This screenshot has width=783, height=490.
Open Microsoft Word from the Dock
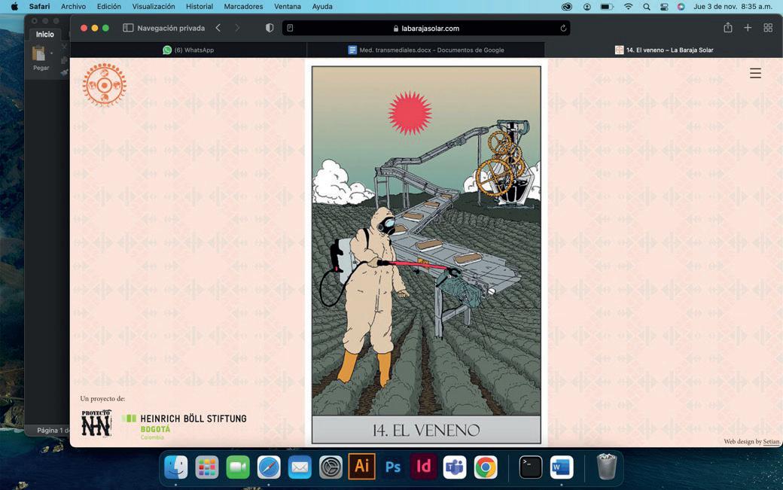[x=562, y=467]
